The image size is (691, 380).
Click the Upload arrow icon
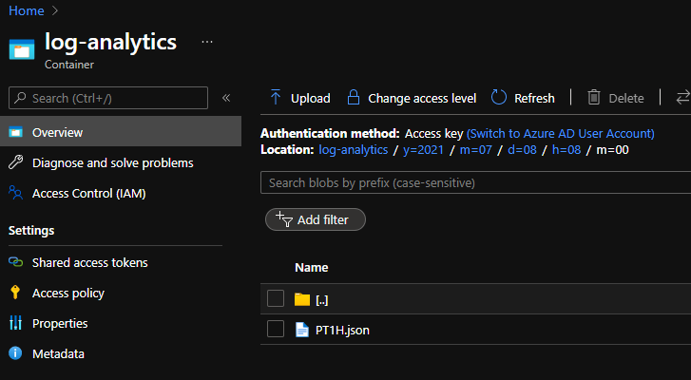coord(276,97)
